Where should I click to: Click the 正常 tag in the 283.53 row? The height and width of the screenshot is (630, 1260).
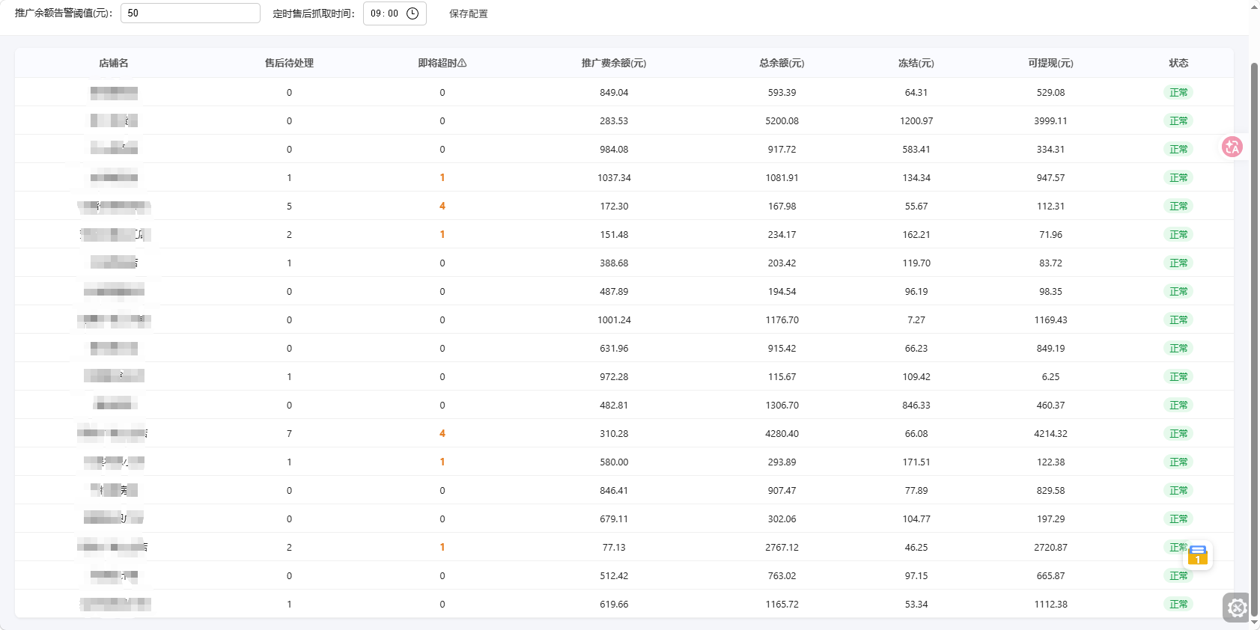(x=1178, y=121)
